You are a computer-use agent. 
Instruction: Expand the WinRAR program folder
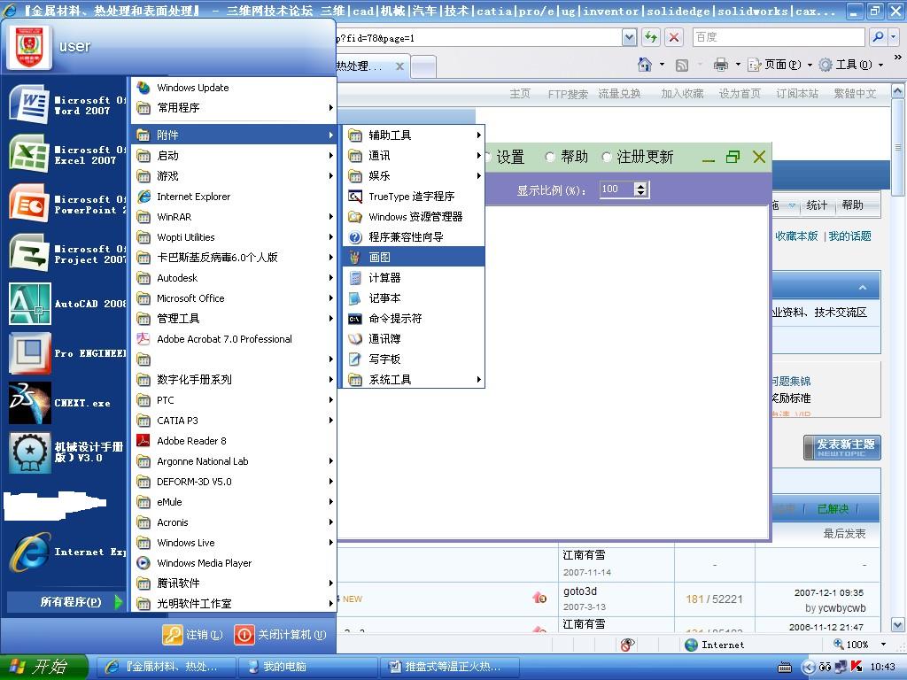tap(234, 217)
